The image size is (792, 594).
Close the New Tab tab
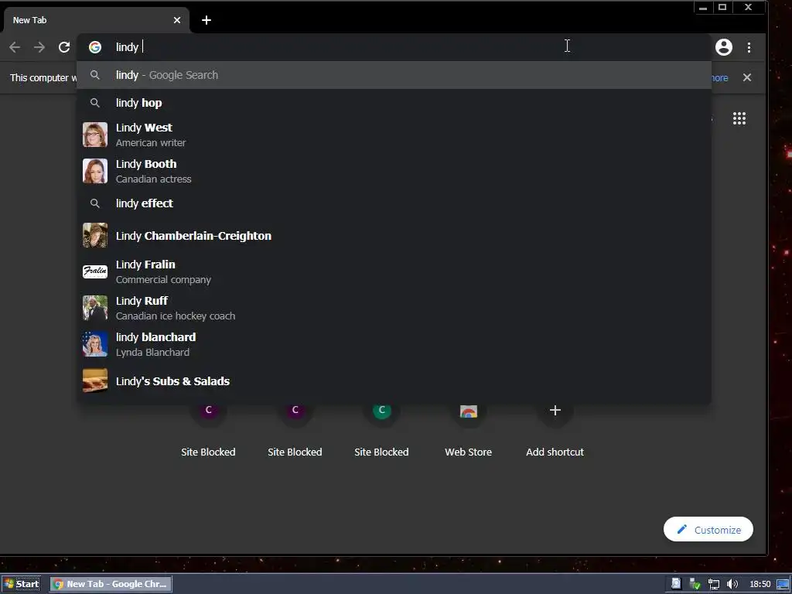coord(177,20)
